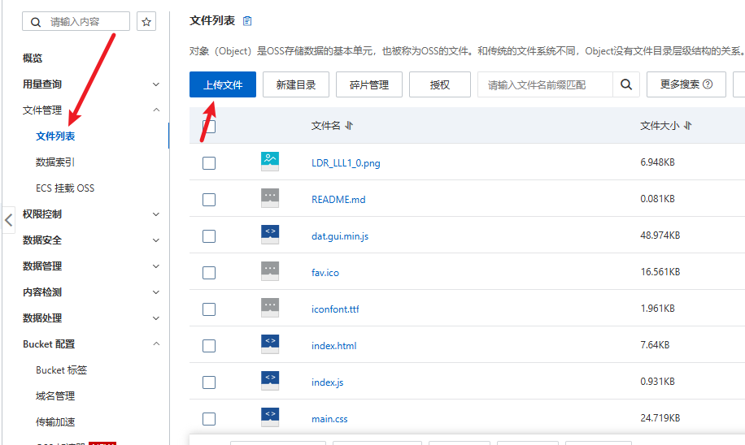Open 数据索引 in the sidebar
This screenshot has height=445, width=745.
(x=55, y=162)
